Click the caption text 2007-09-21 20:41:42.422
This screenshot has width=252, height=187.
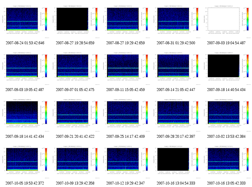[x=75, y=136]
